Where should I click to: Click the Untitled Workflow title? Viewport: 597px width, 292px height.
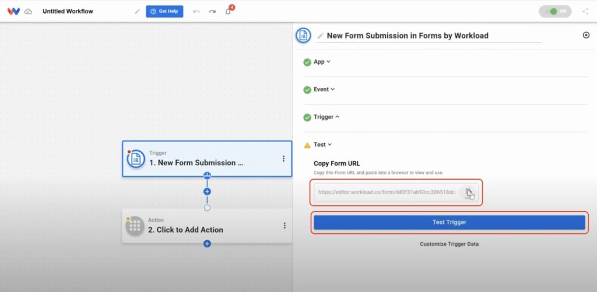[x=68, y=12]
